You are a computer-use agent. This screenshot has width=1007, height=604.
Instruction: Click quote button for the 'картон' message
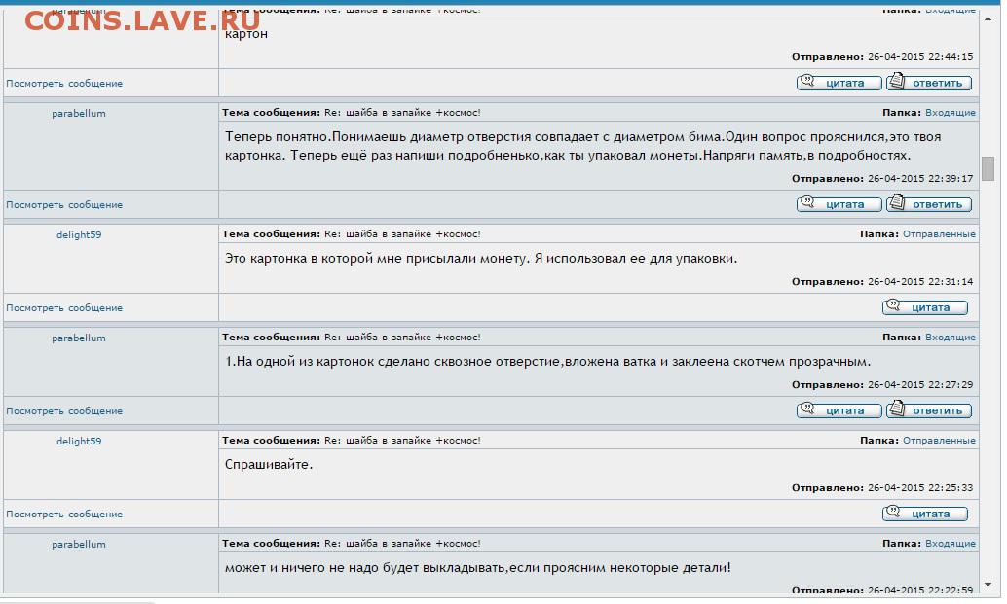(839, 83)
